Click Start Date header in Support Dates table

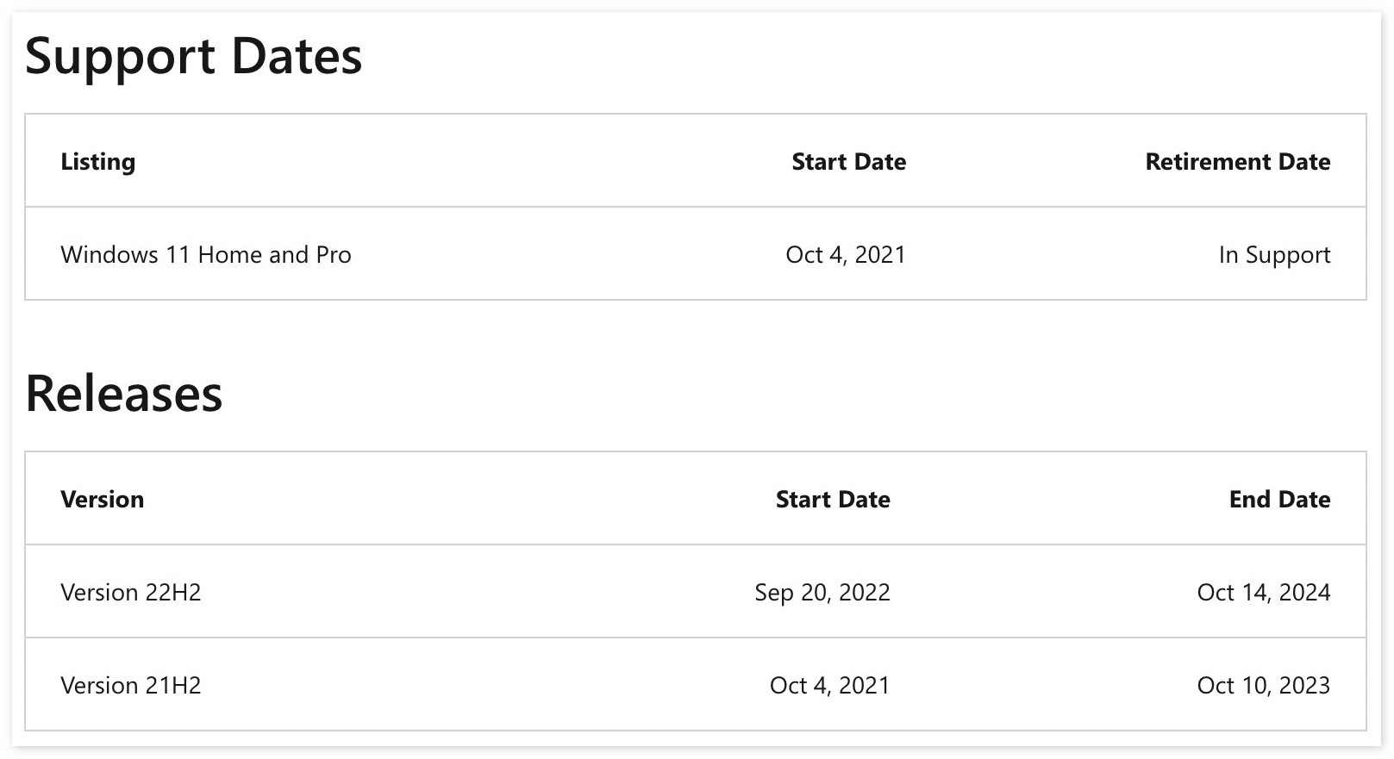click(x=848, y=162)
